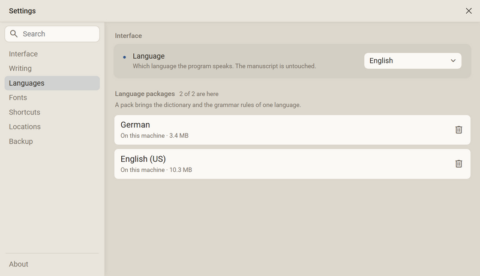This screenshot has height=276, width=480.
Task: Click the Language packages heading
Action: click(145, 94)
